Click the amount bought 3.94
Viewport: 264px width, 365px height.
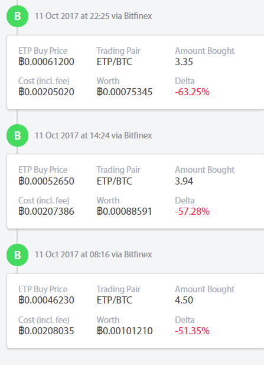(184, 182)
